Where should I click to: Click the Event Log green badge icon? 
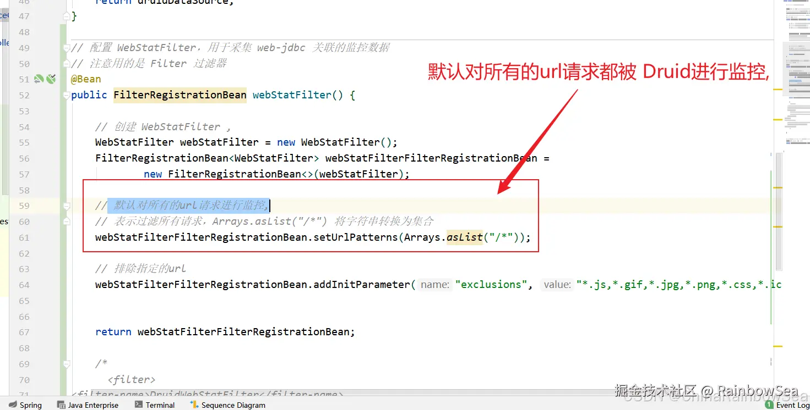(769, 405)
